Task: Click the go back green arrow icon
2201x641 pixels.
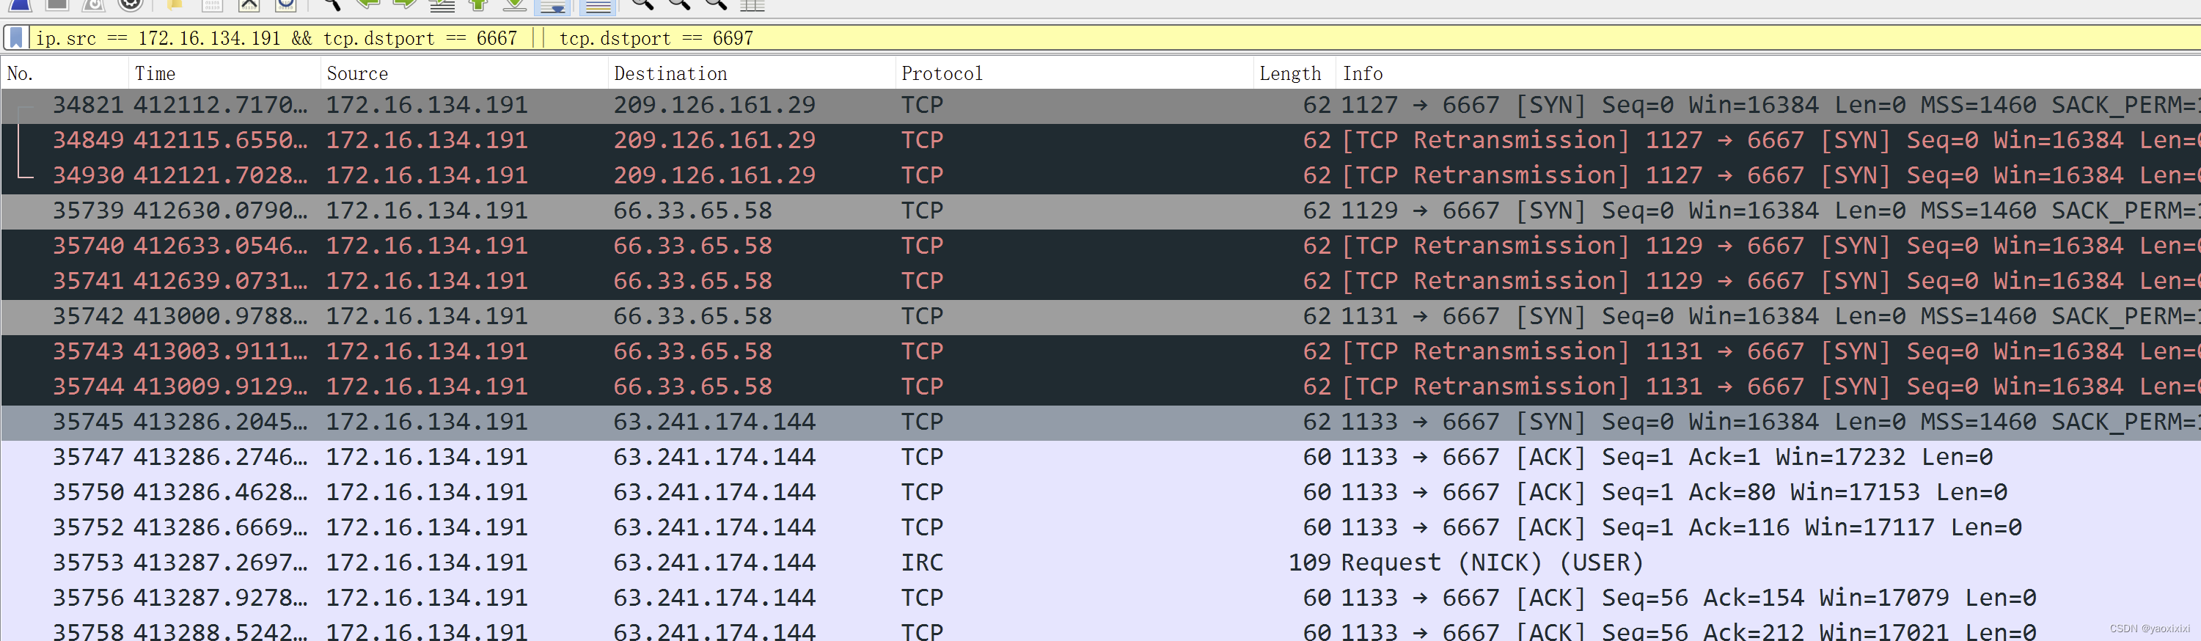Action: click(x=368, y=4)
